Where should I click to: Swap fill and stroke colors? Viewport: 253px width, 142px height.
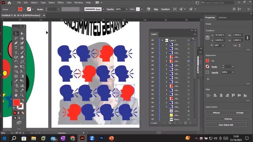23,100
